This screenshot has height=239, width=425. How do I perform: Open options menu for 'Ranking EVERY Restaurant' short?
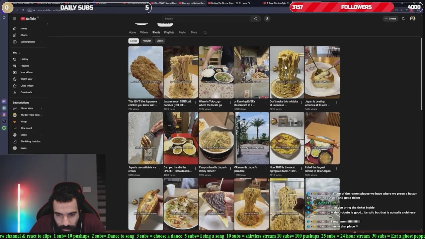pyautogui.click(x=266, y=103)
